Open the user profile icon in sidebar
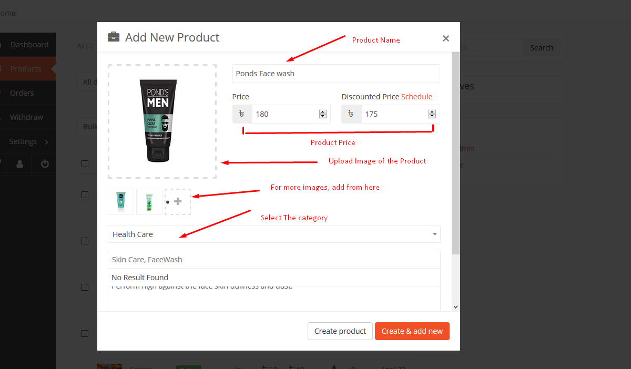This screenshot has width=631, height=369. coord(19,164)
